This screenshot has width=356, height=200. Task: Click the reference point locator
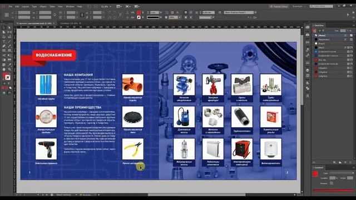7,15
